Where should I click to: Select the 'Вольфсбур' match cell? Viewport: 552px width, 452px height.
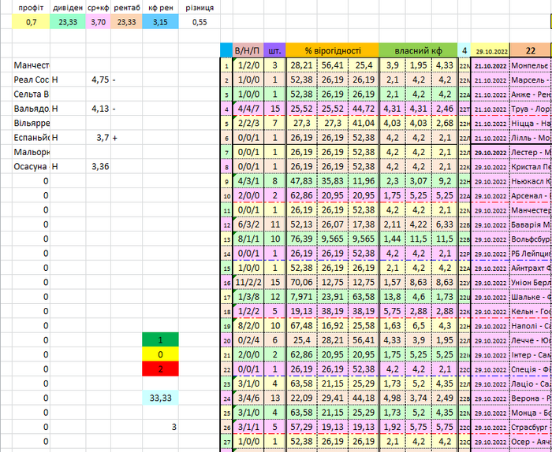tap(531, 239)
